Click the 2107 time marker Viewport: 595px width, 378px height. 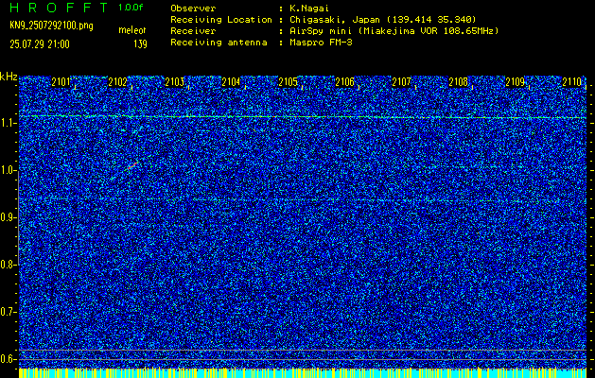coord(401,82)
